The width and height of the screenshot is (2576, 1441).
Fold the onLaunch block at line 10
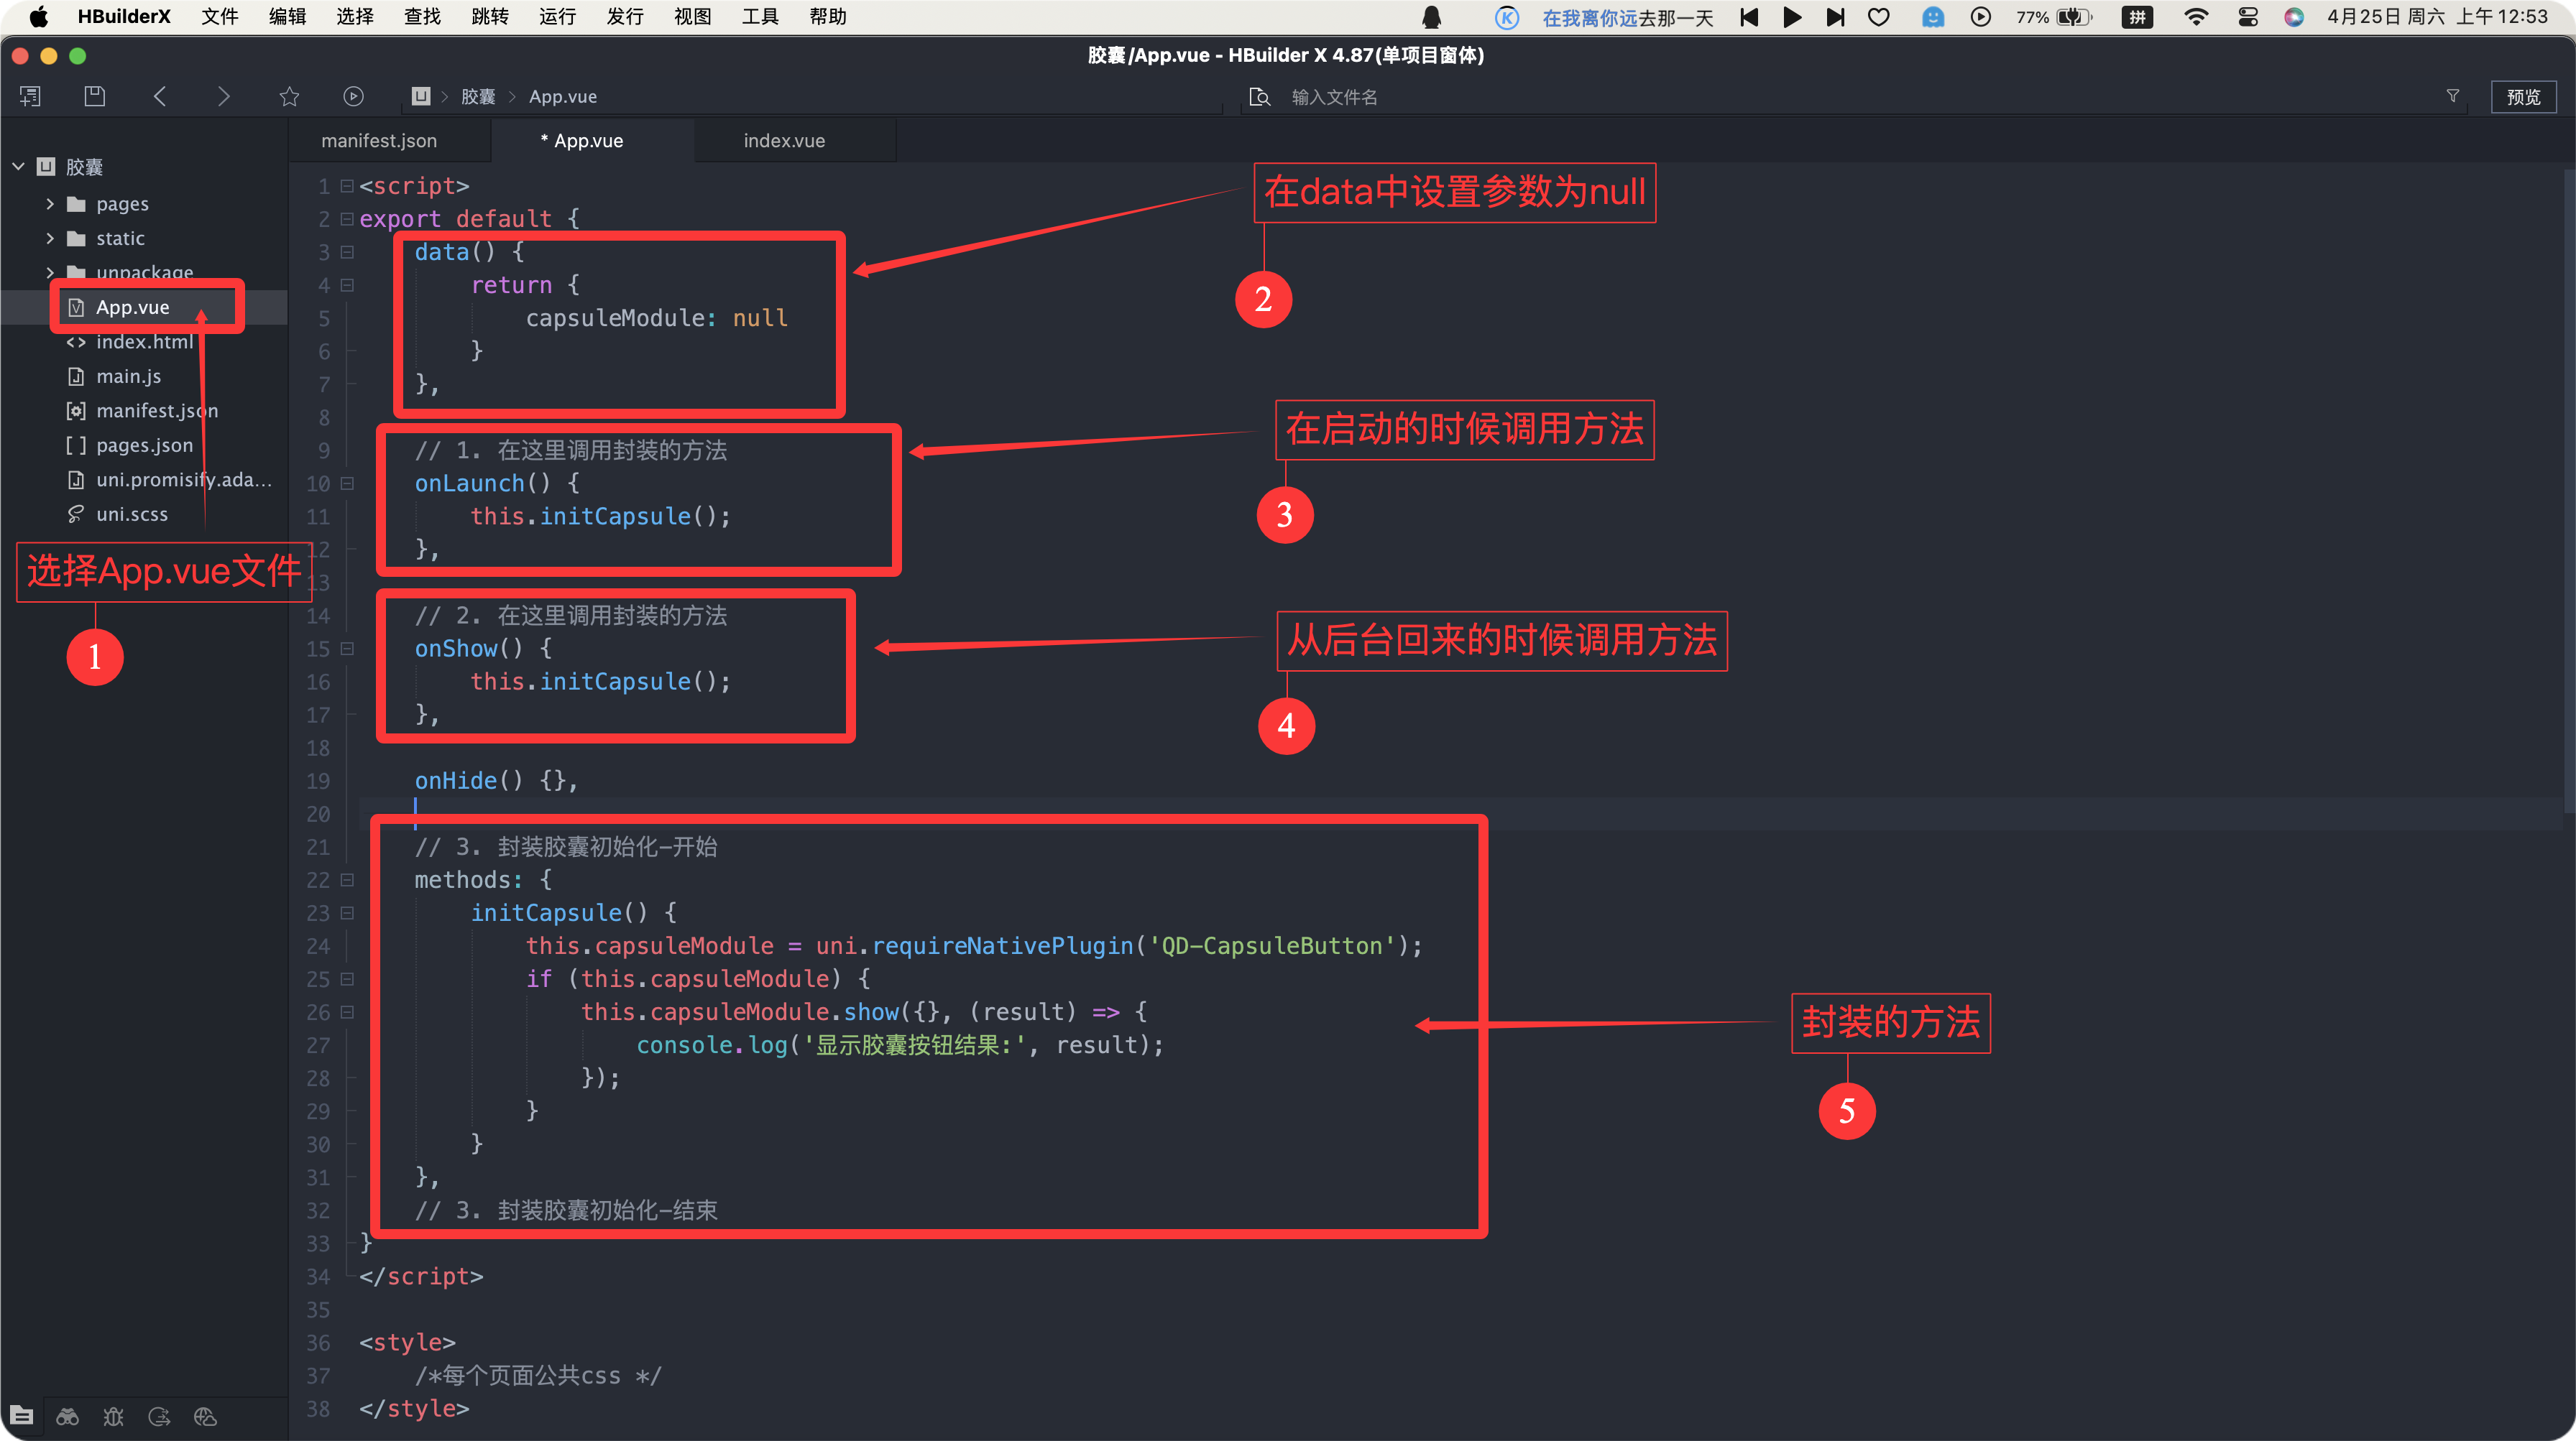(347, 483)
